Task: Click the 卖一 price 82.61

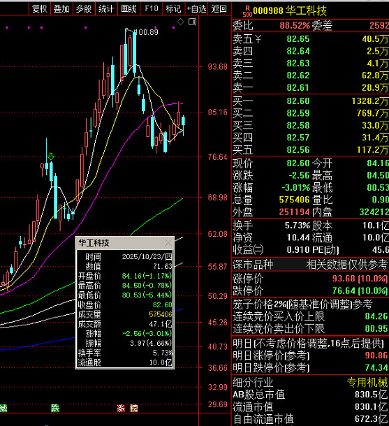Action: point(298,87)
